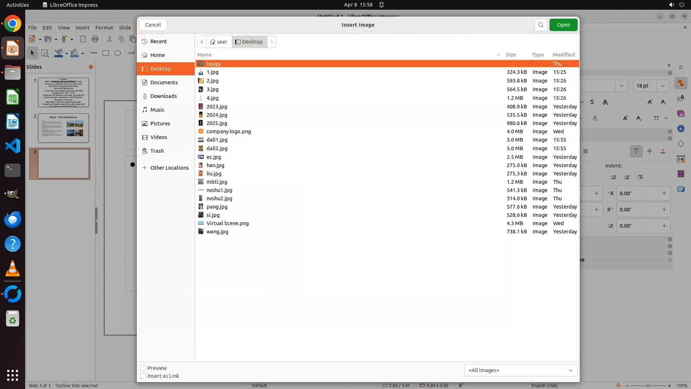Enable the Insert as Link checkbox
The width and height of the screenshot is (691, 389).
tap(143, 376)
